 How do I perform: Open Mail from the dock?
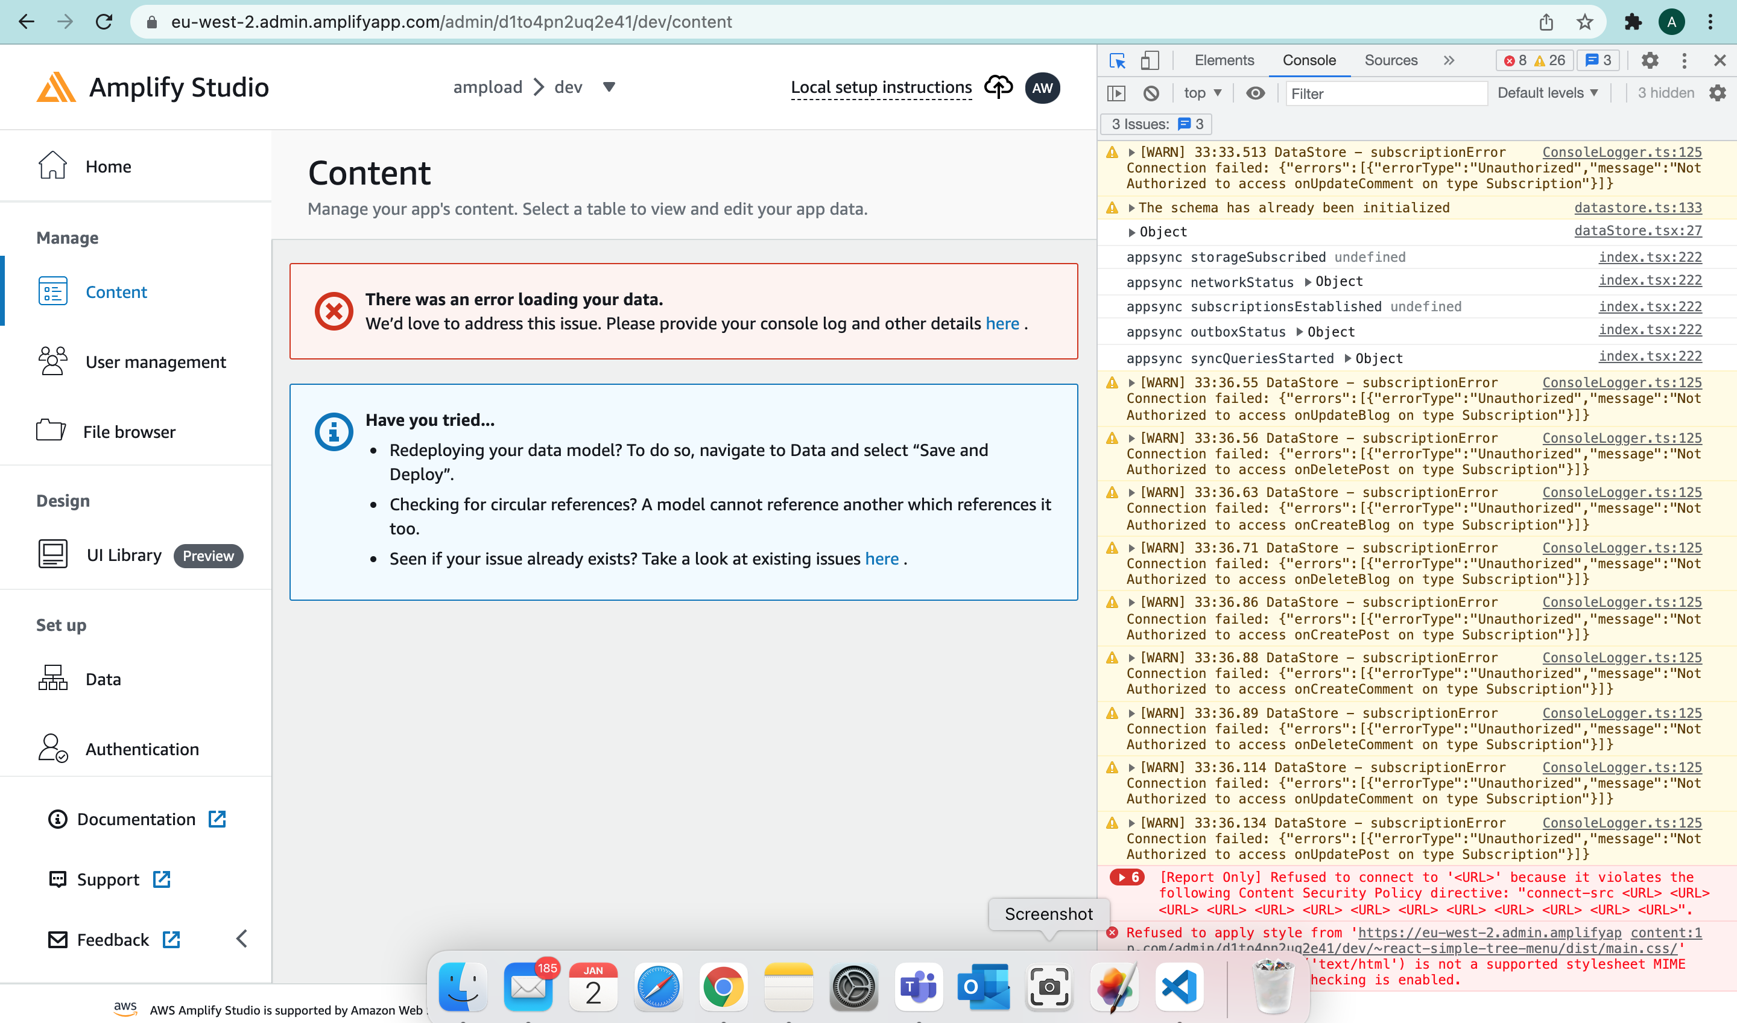tap(528, 986)
